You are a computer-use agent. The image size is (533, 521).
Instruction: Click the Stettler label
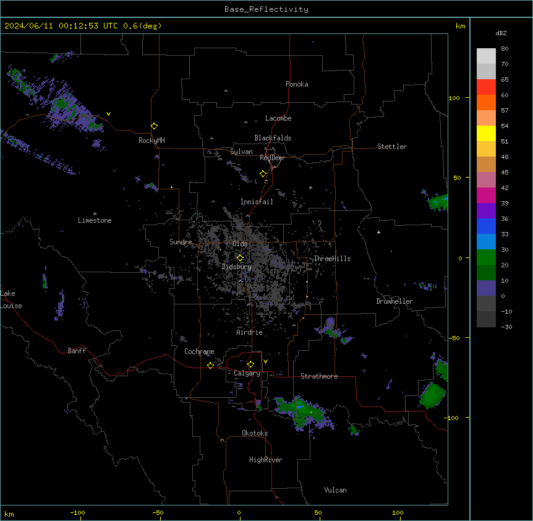392,147
